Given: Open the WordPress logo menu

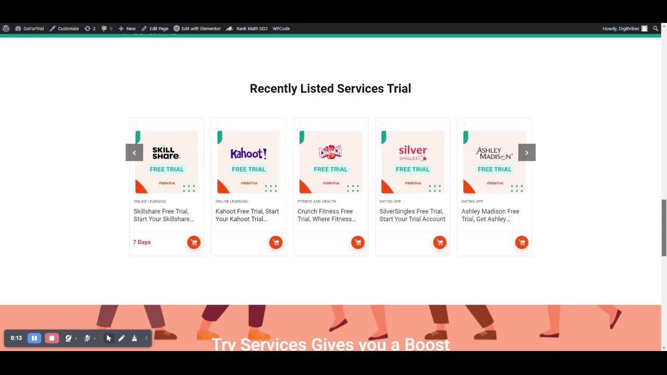Looking at the screenshot, I should 6,29.
